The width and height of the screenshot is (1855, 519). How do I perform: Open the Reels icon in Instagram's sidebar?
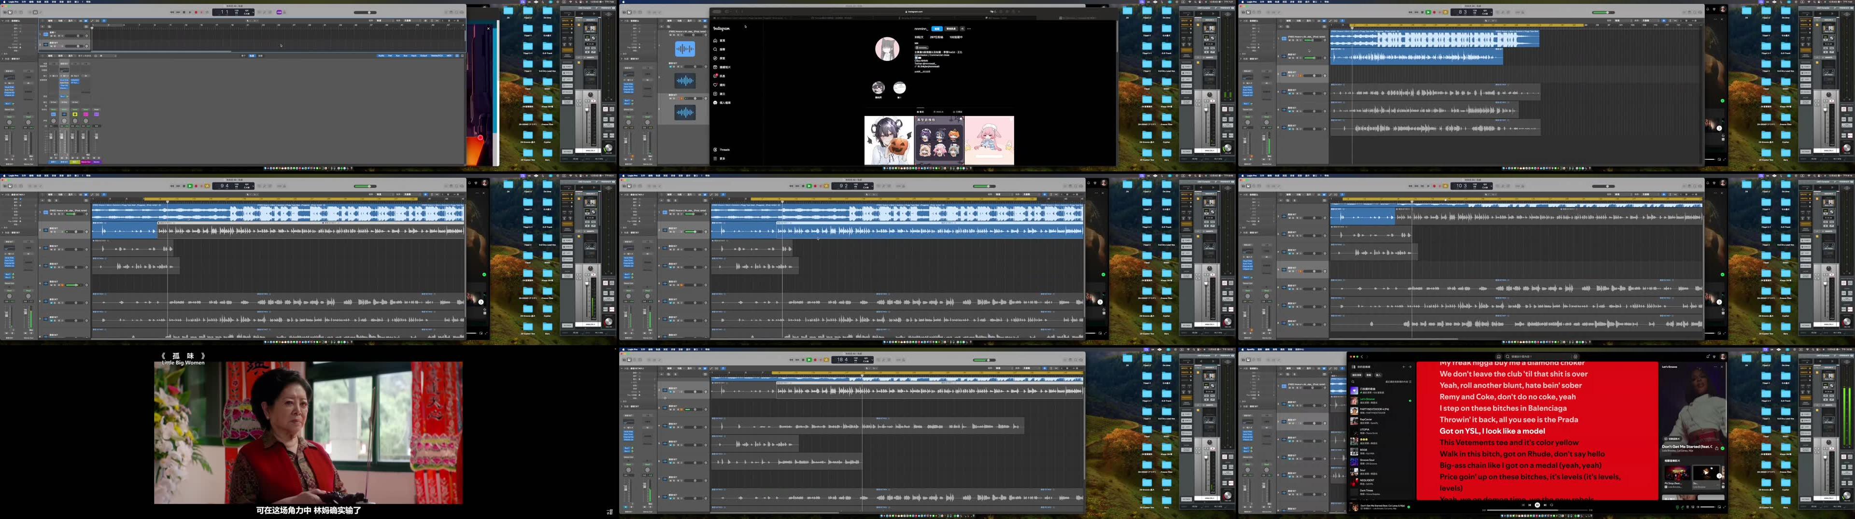(716, 68)
